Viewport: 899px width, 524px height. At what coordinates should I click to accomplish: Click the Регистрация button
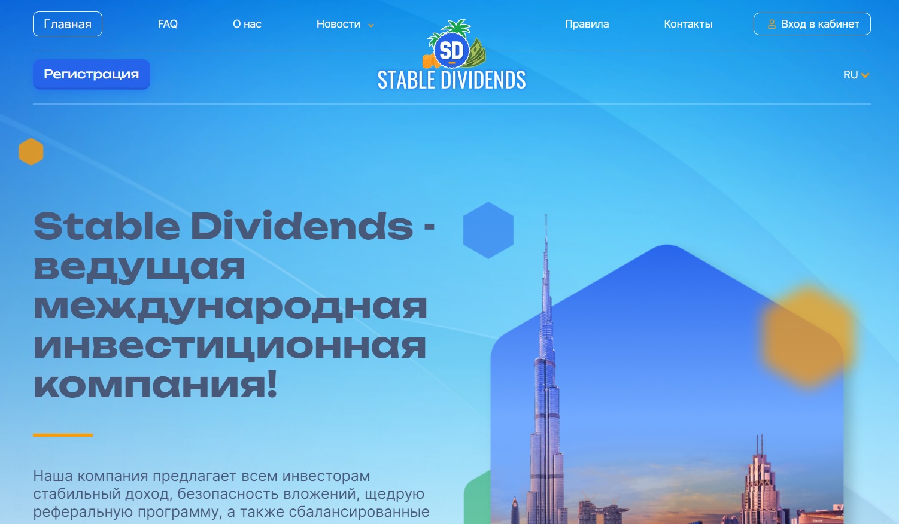point(91,74)
